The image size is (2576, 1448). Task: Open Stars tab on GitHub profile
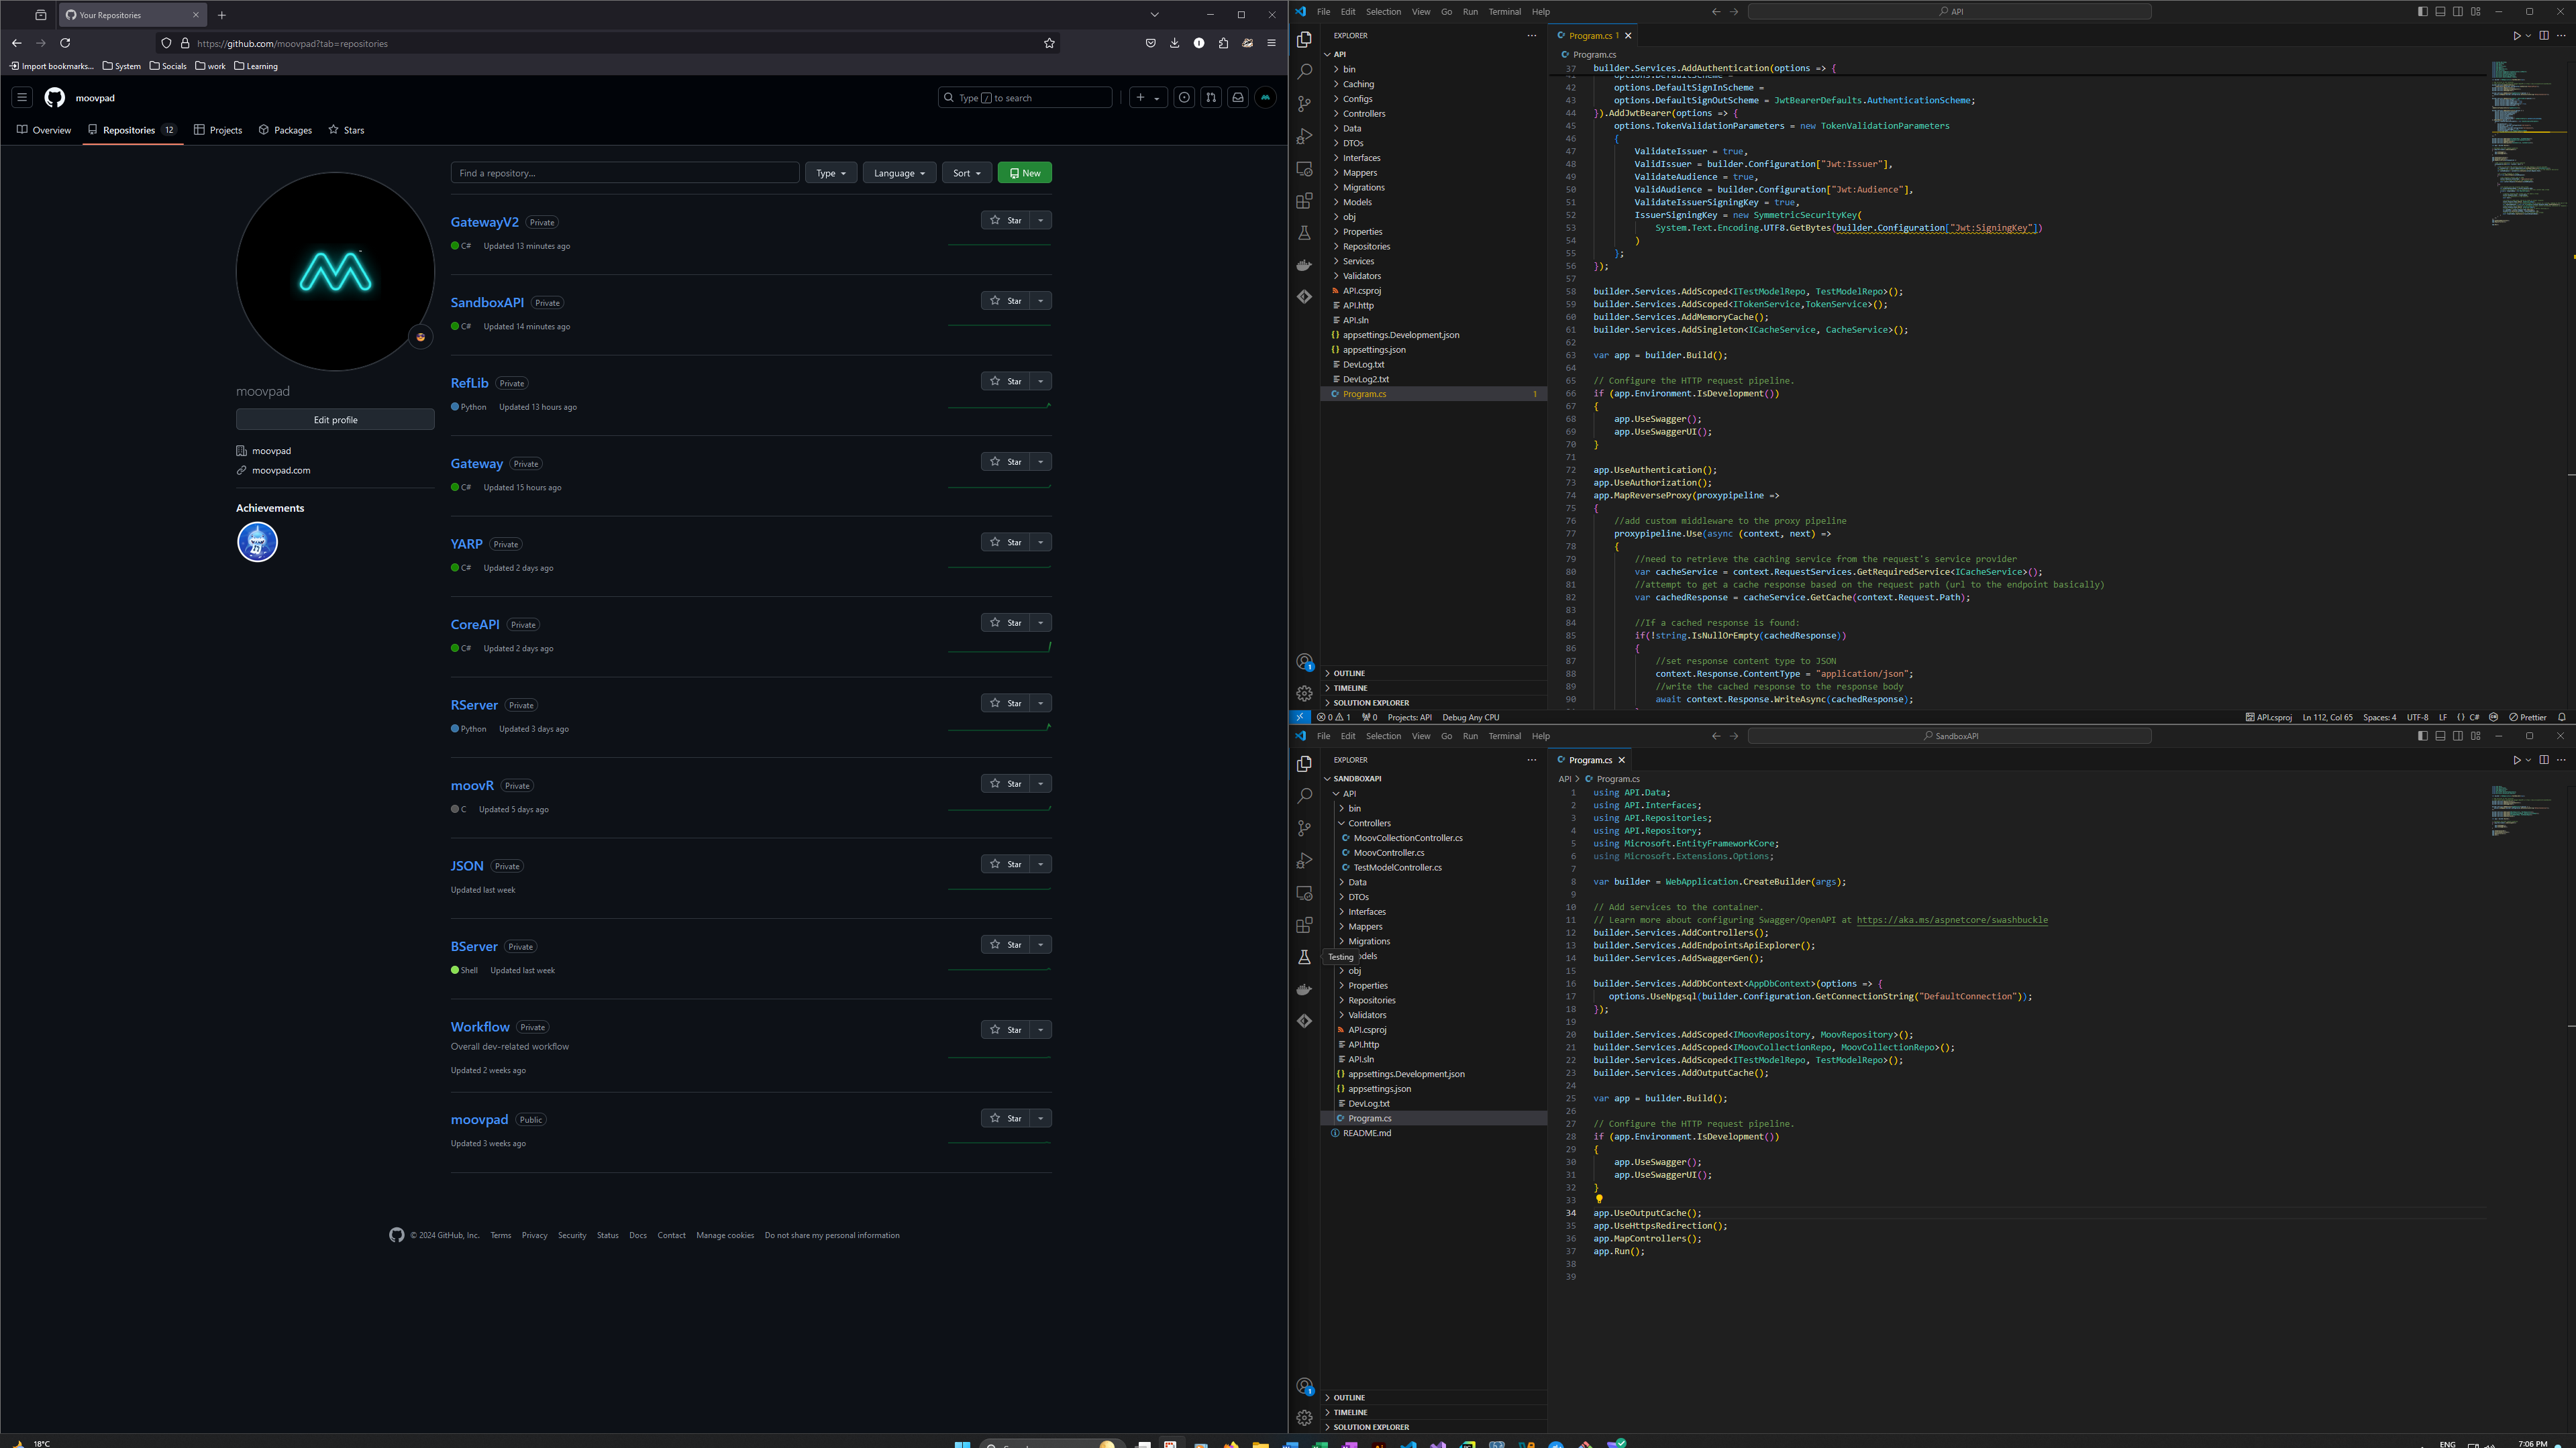click(346, 130)
